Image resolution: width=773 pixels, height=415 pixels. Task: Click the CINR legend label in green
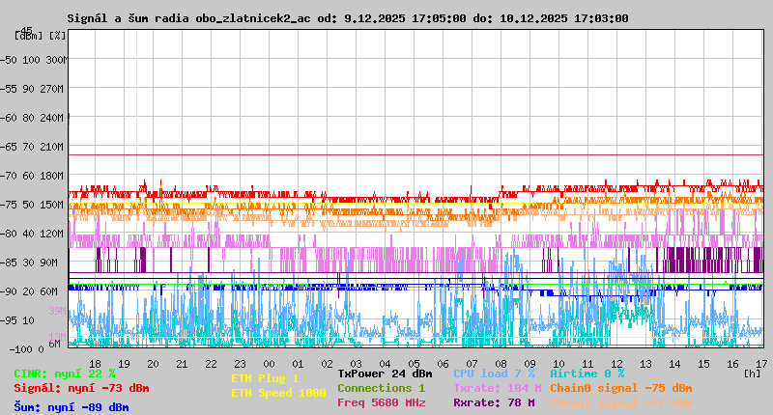(x=65, y=373)
